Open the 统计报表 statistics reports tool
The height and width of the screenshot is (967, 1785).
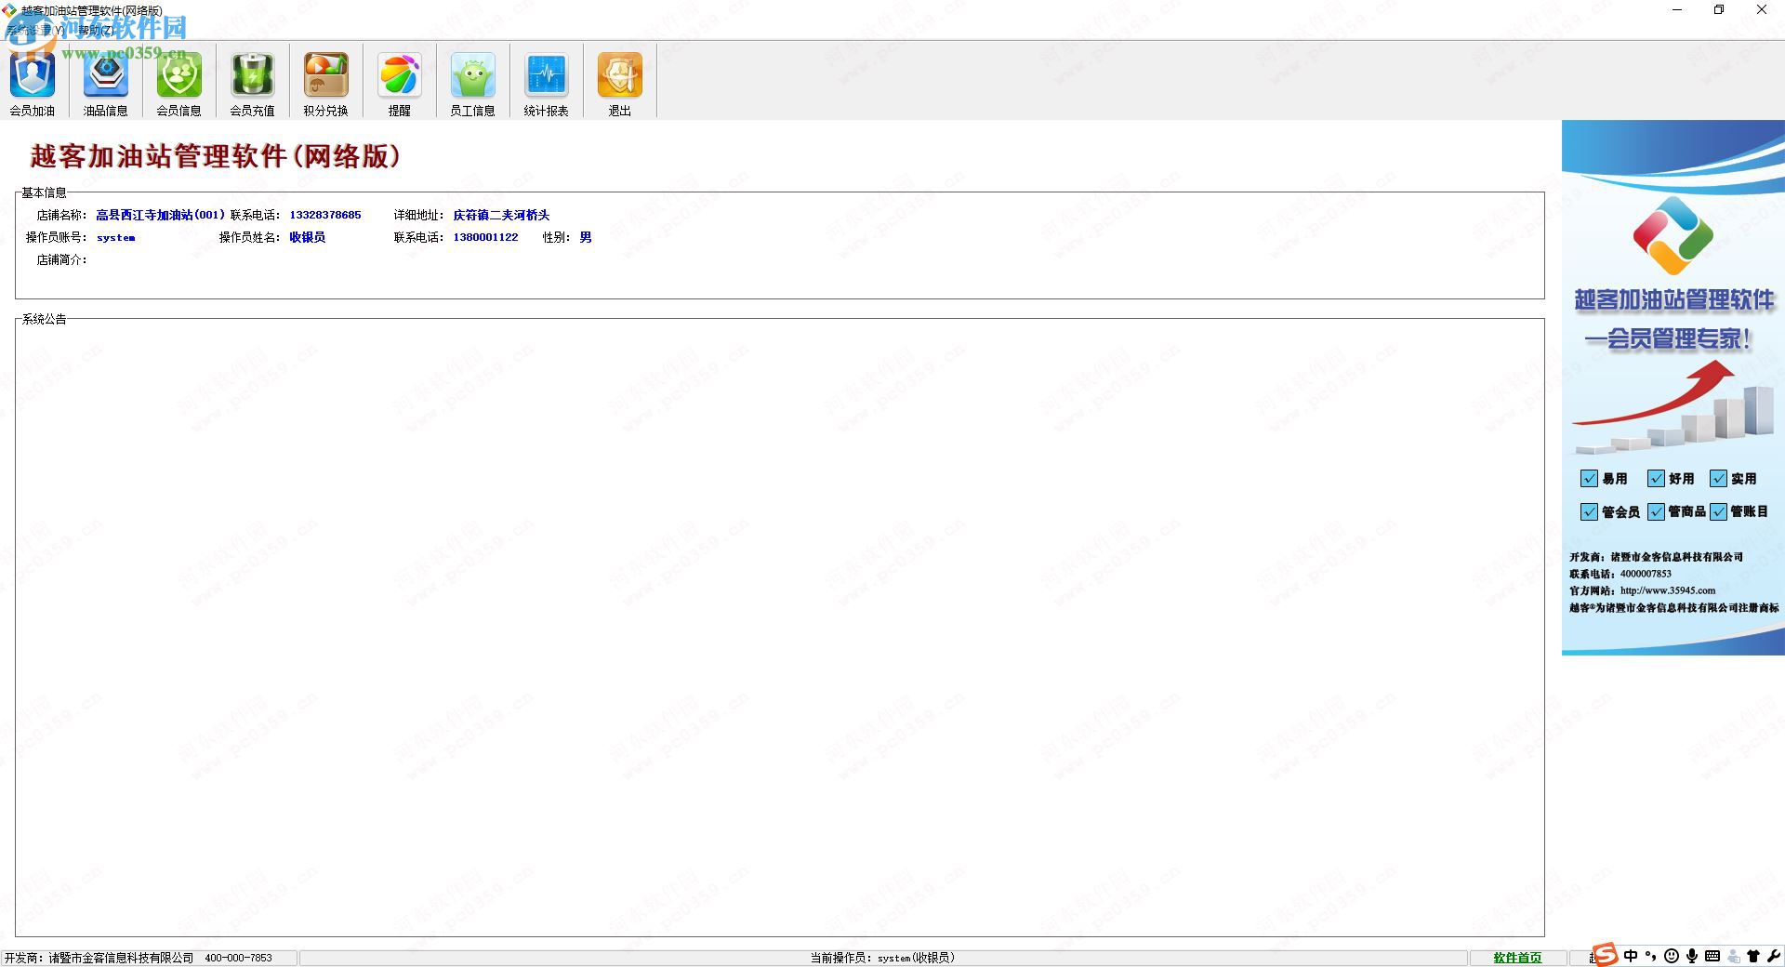coord(547,84)
